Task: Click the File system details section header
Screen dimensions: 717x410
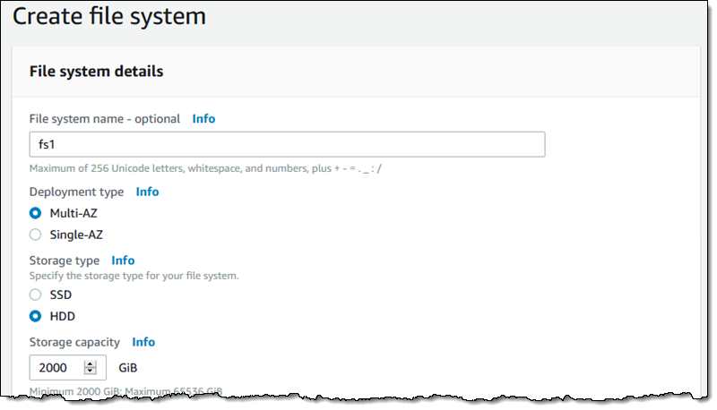Action: (96, 72)
